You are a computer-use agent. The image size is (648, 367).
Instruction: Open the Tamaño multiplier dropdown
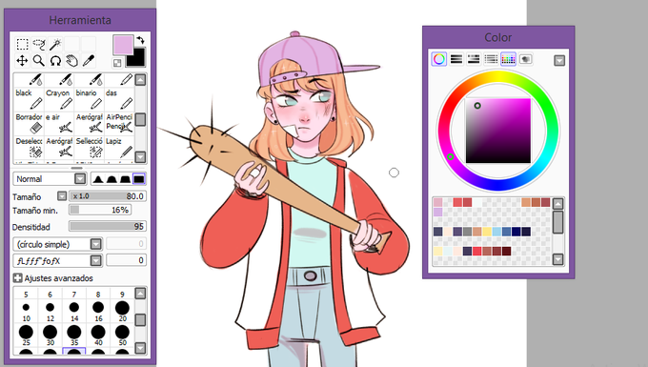tap(62, 196)
